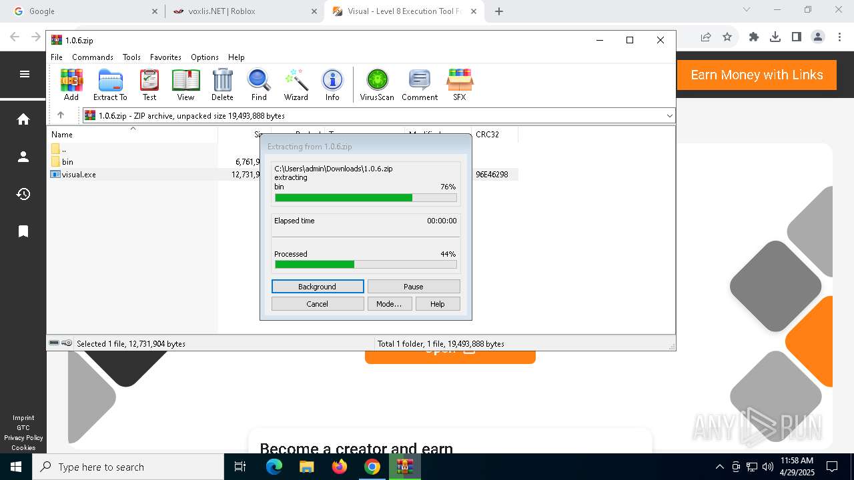Image resolution: width=854 pixels, height=480 pixels.
Task: Open the website hamburger menu
Action: point(25,74)
